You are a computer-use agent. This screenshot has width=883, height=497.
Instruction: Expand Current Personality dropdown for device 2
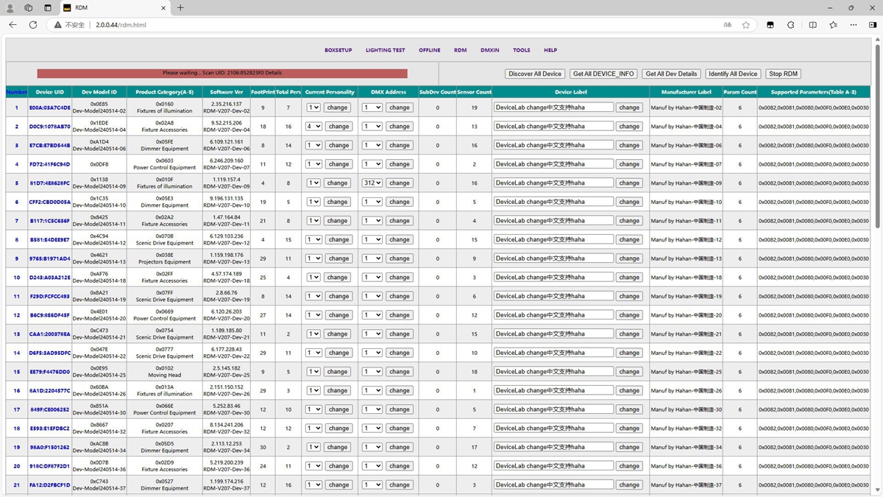[x=314, y=127]
